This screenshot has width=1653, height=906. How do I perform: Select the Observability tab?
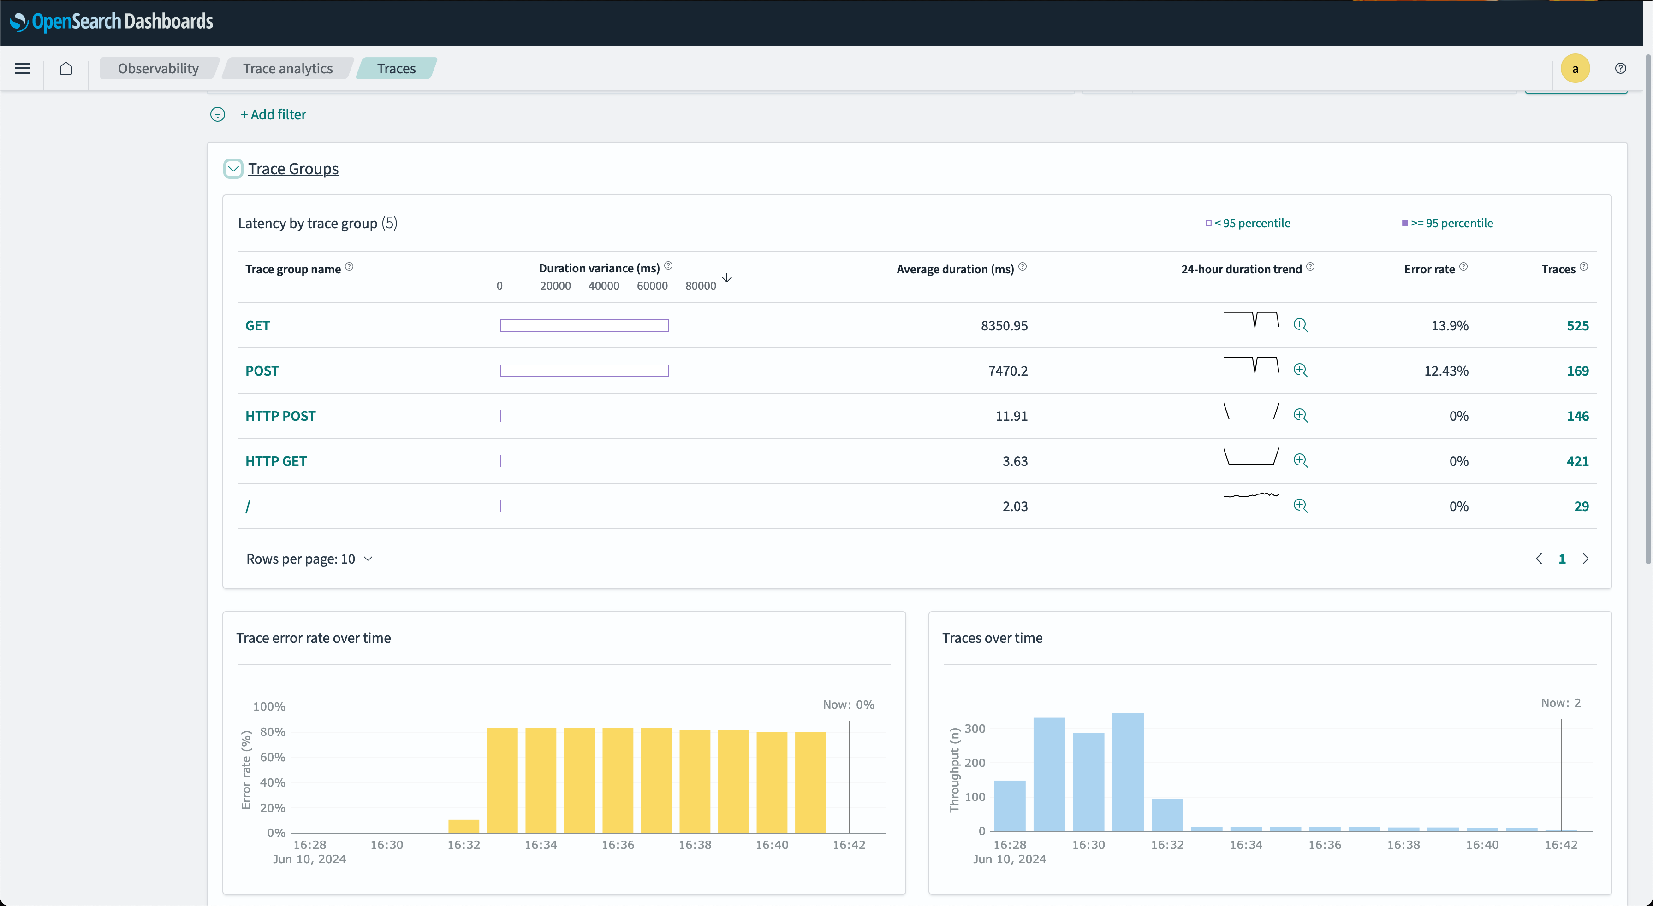click(159, 68)
